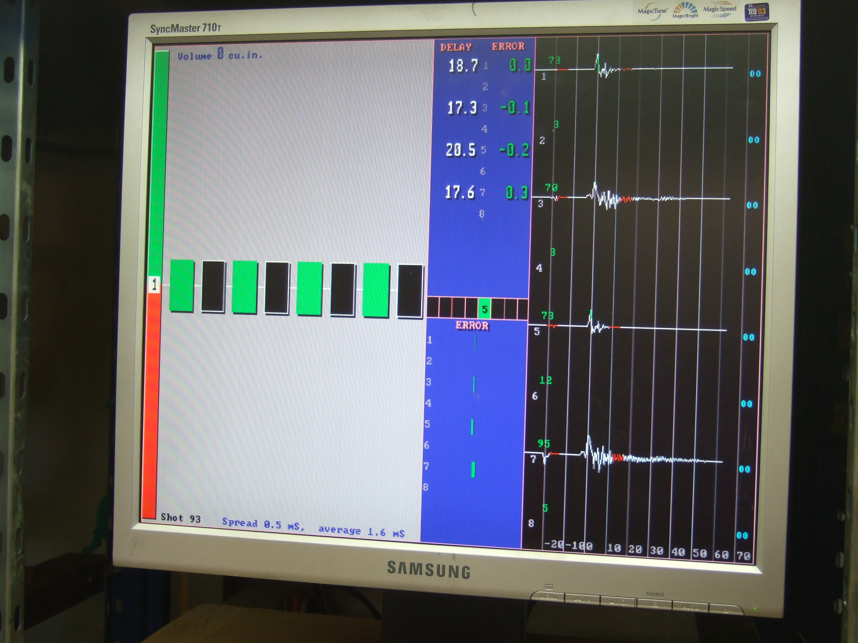
Task: Click the last black gun block
Action: click(410, 291)
